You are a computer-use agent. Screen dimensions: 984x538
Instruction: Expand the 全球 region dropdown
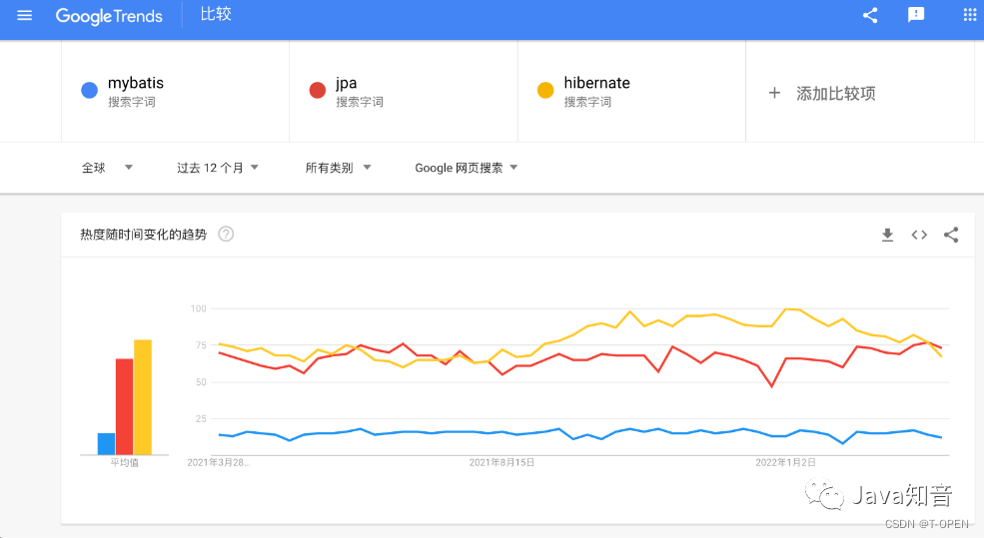point(107,168)
